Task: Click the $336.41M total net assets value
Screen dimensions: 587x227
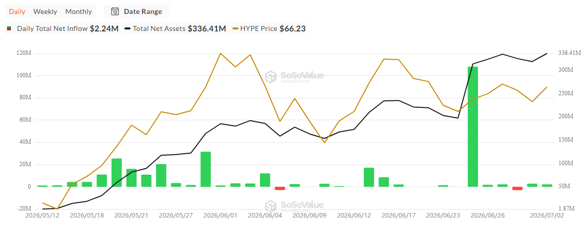Action: point(207,29)
